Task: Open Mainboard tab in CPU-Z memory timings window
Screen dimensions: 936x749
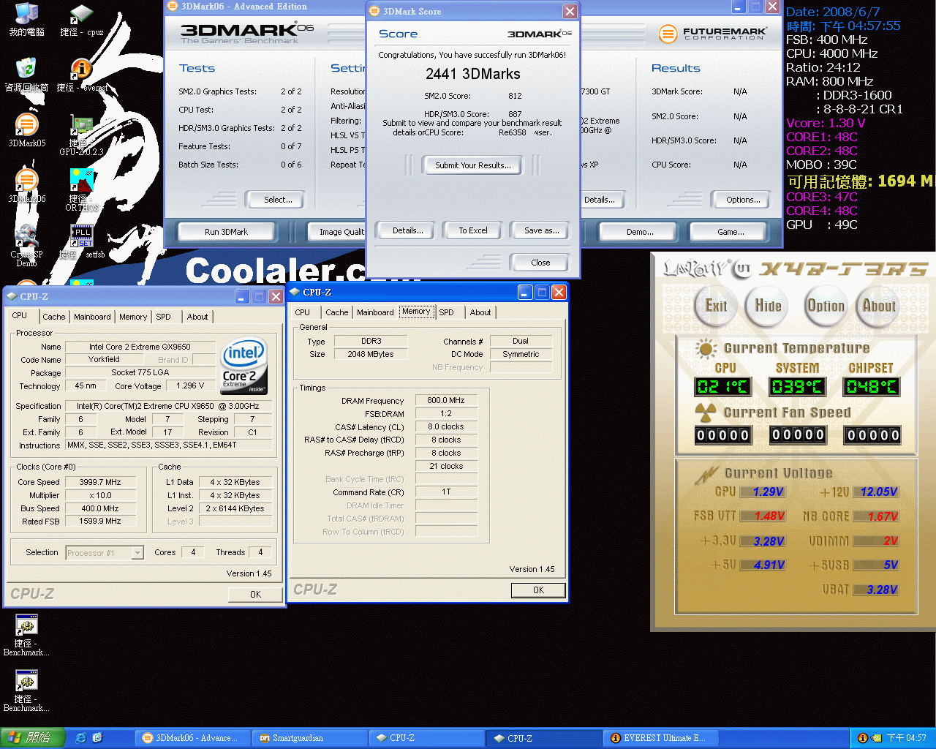Action: point(375,312)
